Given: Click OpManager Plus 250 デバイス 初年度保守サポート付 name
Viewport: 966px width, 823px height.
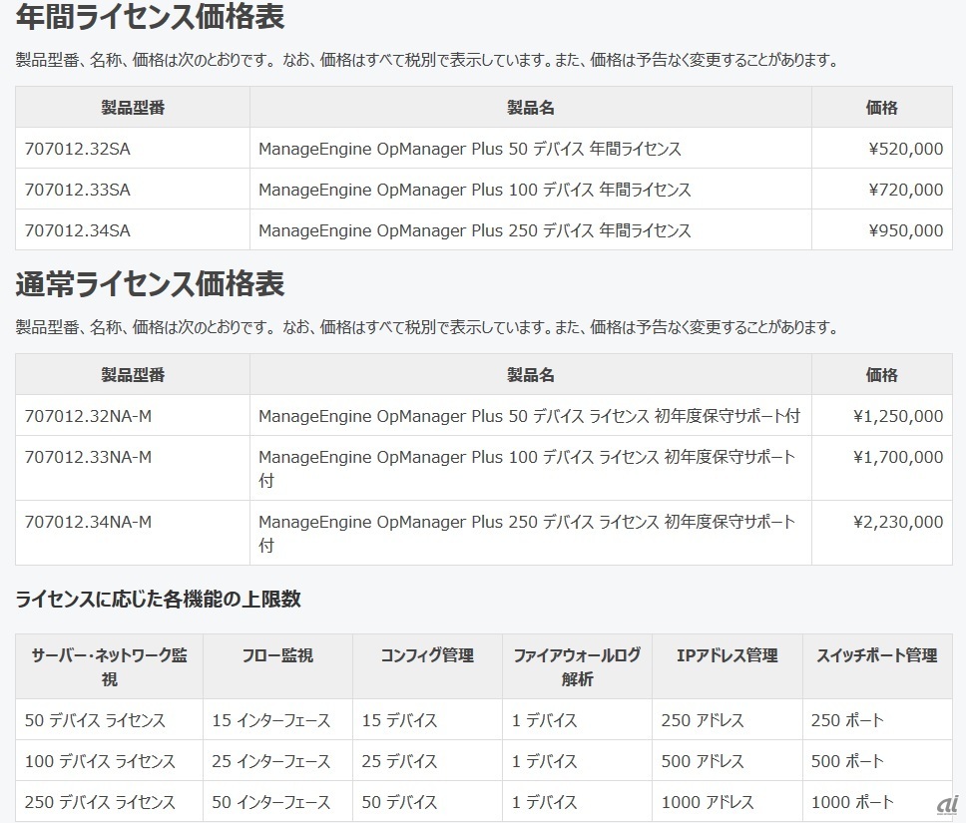Looking at the screenshot, I should [x=527, y=533].
